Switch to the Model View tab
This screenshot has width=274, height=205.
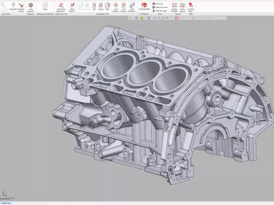(6, 203)
